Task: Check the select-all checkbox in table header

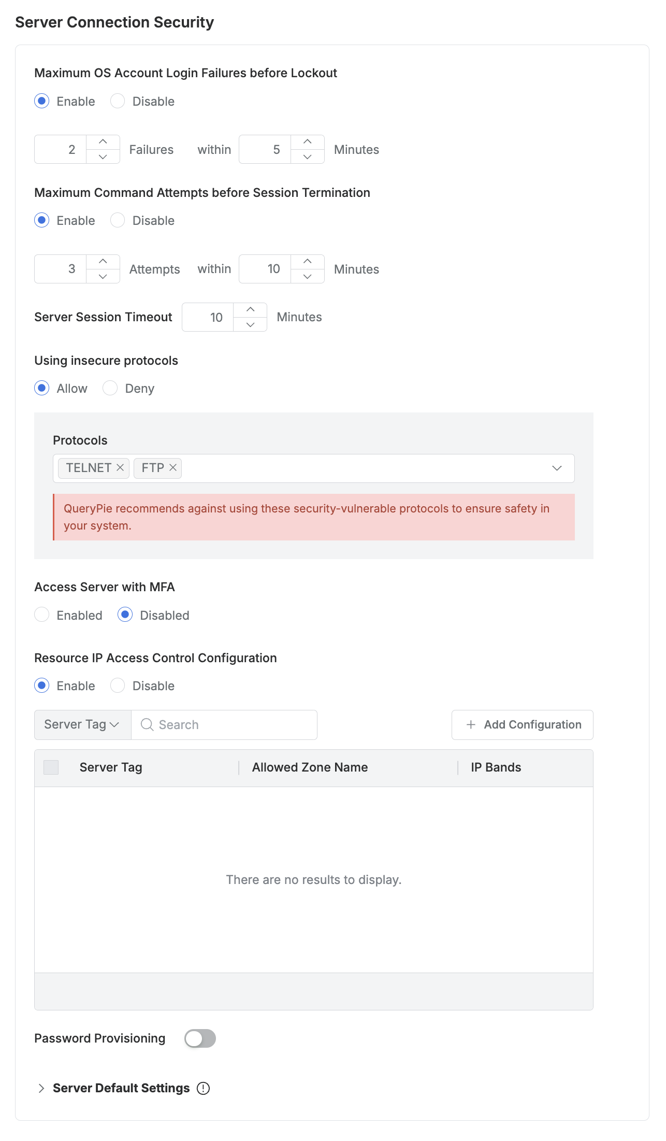Action: (51, 767)
